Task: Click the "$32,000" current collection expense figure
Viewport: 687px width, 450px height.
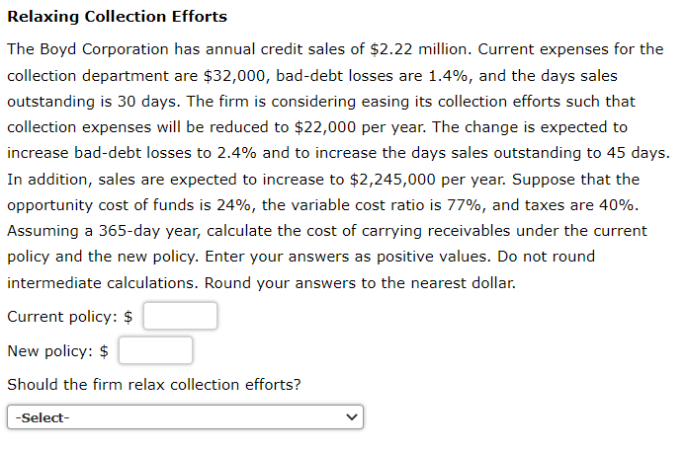Action: (x=234, y=76)
